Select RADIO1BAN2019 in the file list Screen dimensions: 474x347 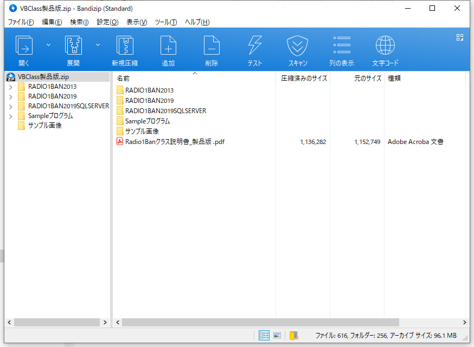(x=149, y=101)
